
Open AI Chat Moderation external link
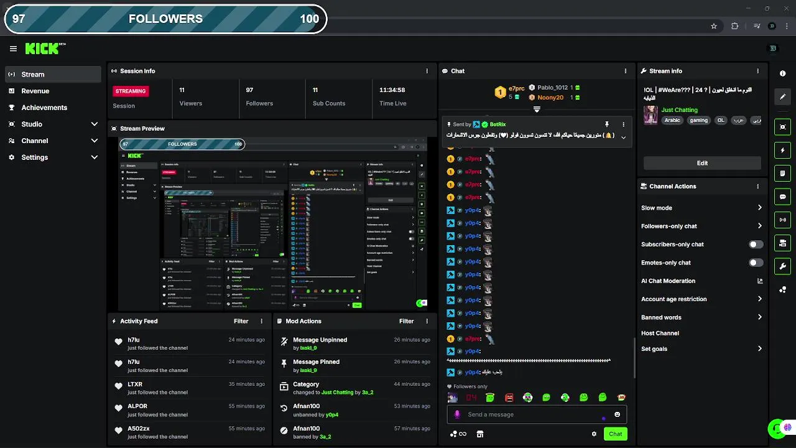(x=759, y=281)
